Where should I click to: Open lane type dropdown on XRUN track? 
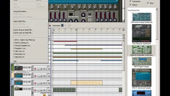click(40, 69)
